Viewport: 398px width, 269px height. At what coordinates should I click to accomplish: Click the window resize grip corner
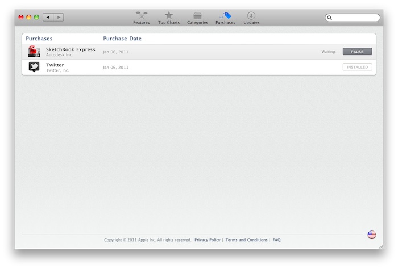pyautogui.click(x=381, y=246)
